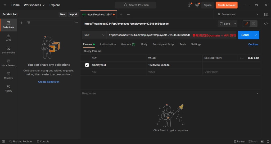Screen dimensions: 271x144
Task: Switch to the Body tab
Action: 144,44
